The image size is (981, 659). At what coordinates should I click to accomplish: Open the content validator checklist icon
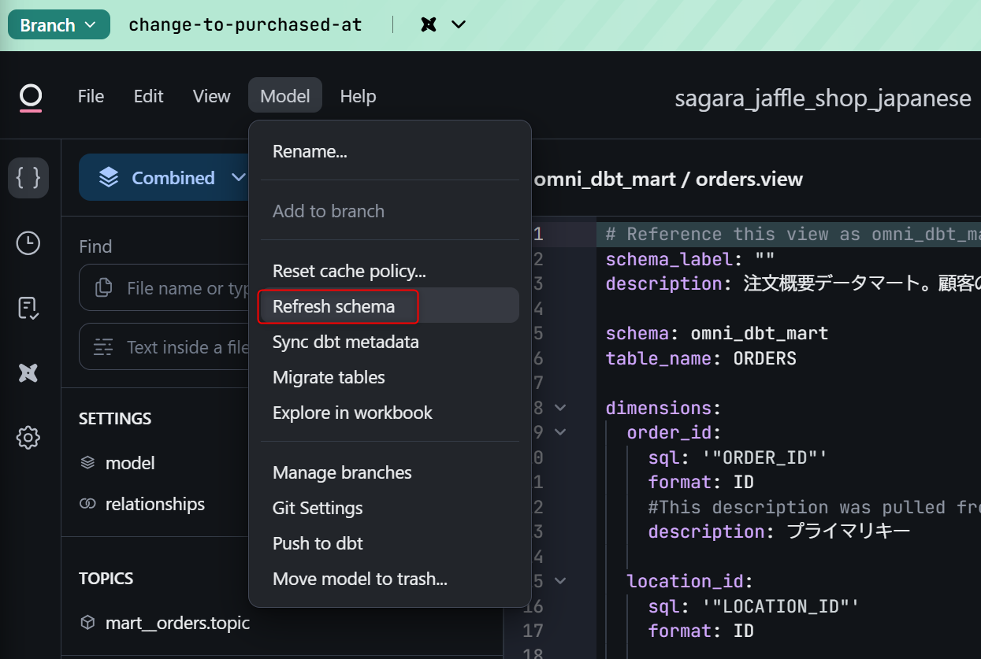pos(28,308)
